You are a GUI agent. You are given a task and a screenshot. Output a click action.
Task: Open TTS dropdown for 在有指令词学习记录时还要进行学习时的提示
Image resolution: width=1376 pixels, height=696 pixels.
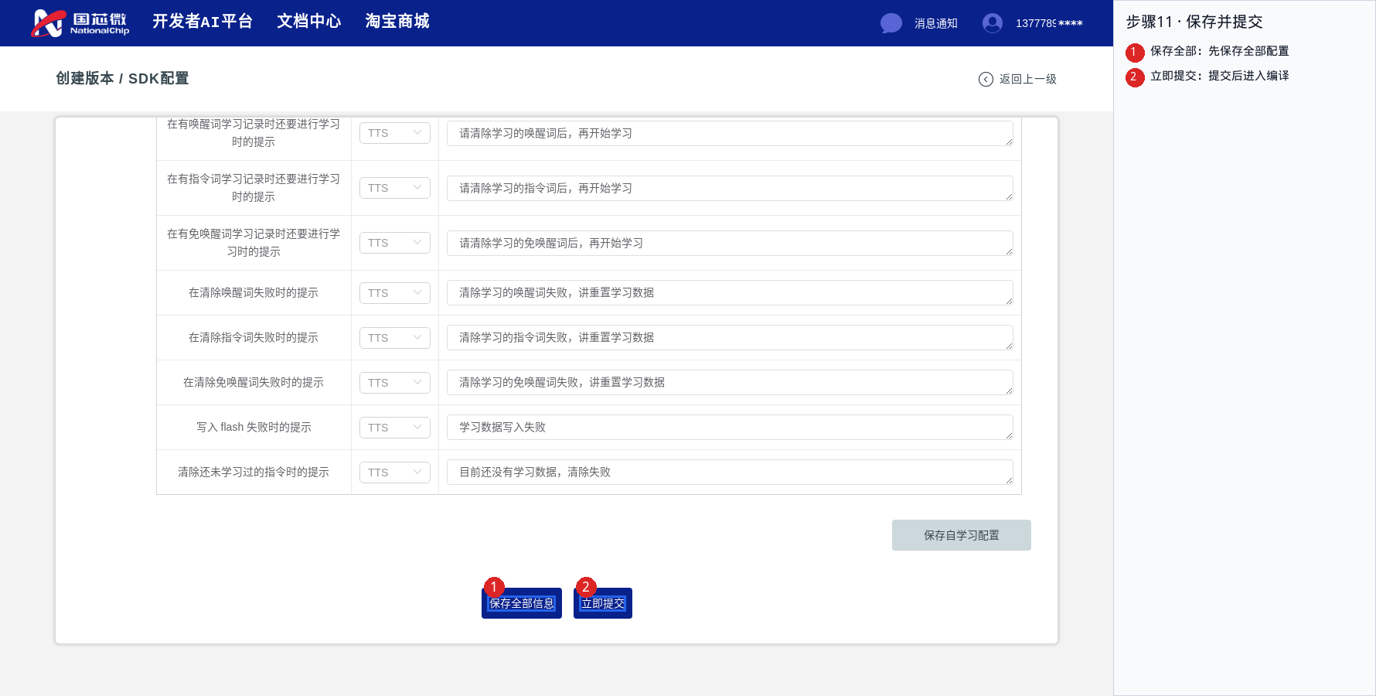[395, 188]
